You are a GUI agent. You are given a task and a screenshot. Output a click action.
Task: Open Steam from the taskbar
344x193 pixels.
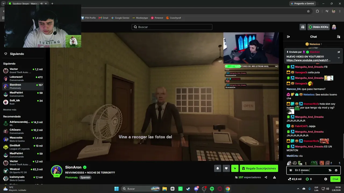[x=188, y=189]
